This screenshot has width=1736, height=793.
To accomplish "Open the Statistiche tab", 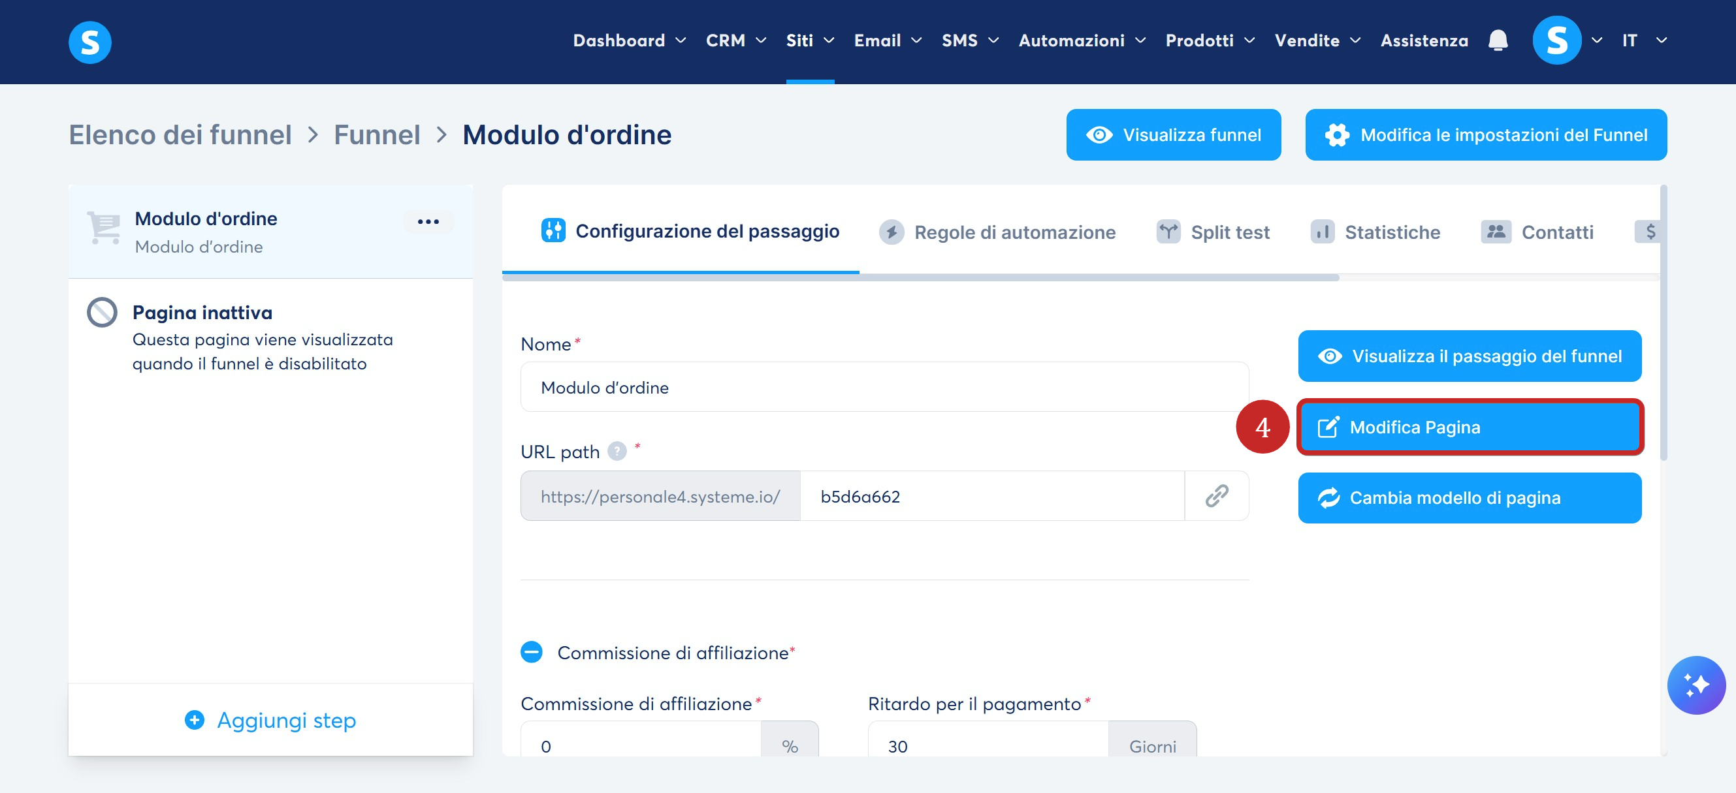I will pyautogui.click(x=1375, y=232).
